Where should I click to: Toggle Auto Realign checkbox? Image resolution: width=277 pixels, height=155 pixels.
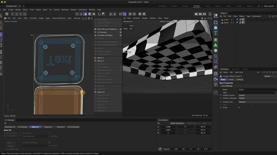point(17,149)
